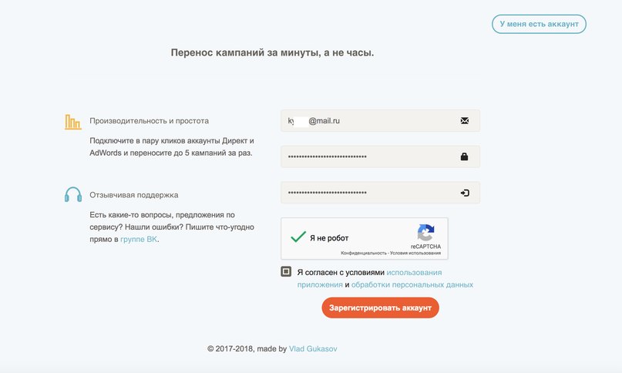The height and width of the screenshot is (373, 622).
Task: Click the login arrow icon in confirm field
Action: coord(465,193)
